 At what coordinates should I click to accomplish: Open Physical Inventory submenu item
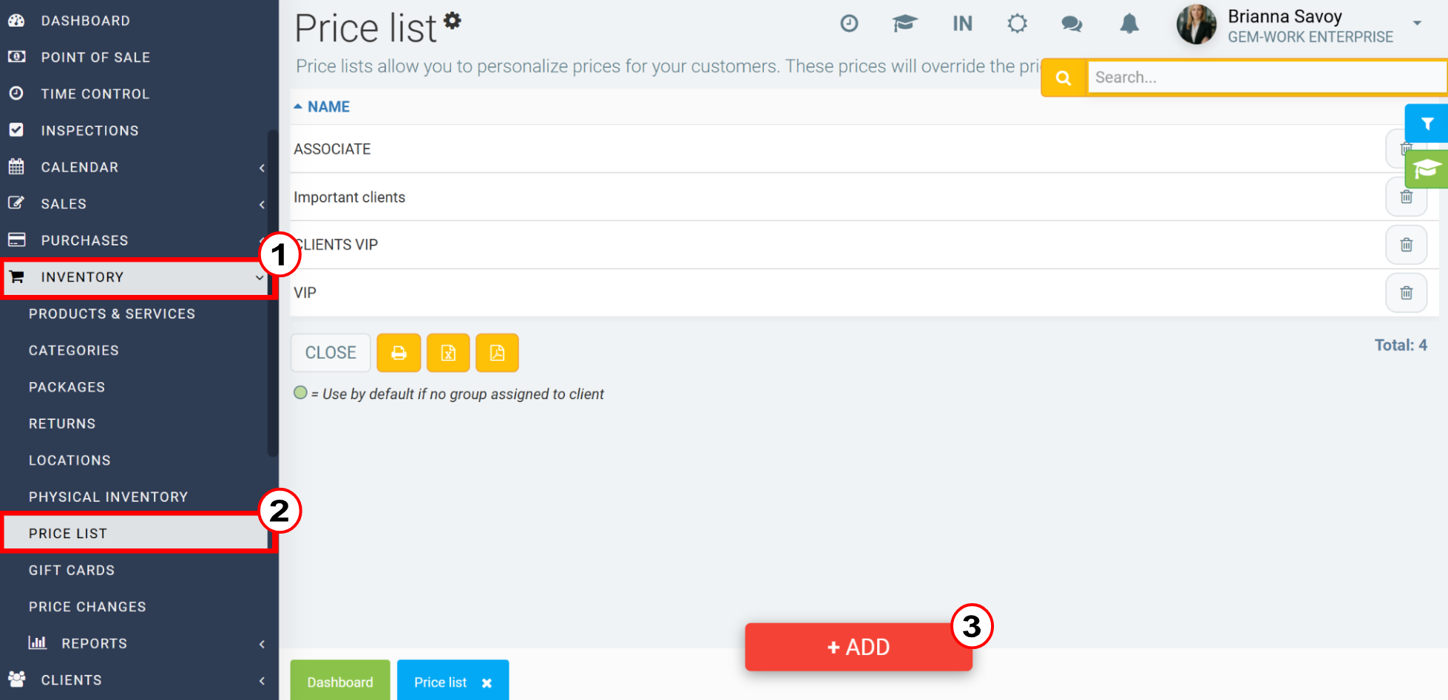pyautogui.click(x=108, y=497)
